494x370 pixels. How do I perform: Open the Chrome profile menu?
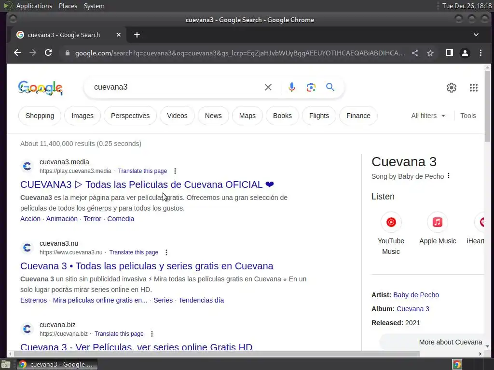coord(465,53)
